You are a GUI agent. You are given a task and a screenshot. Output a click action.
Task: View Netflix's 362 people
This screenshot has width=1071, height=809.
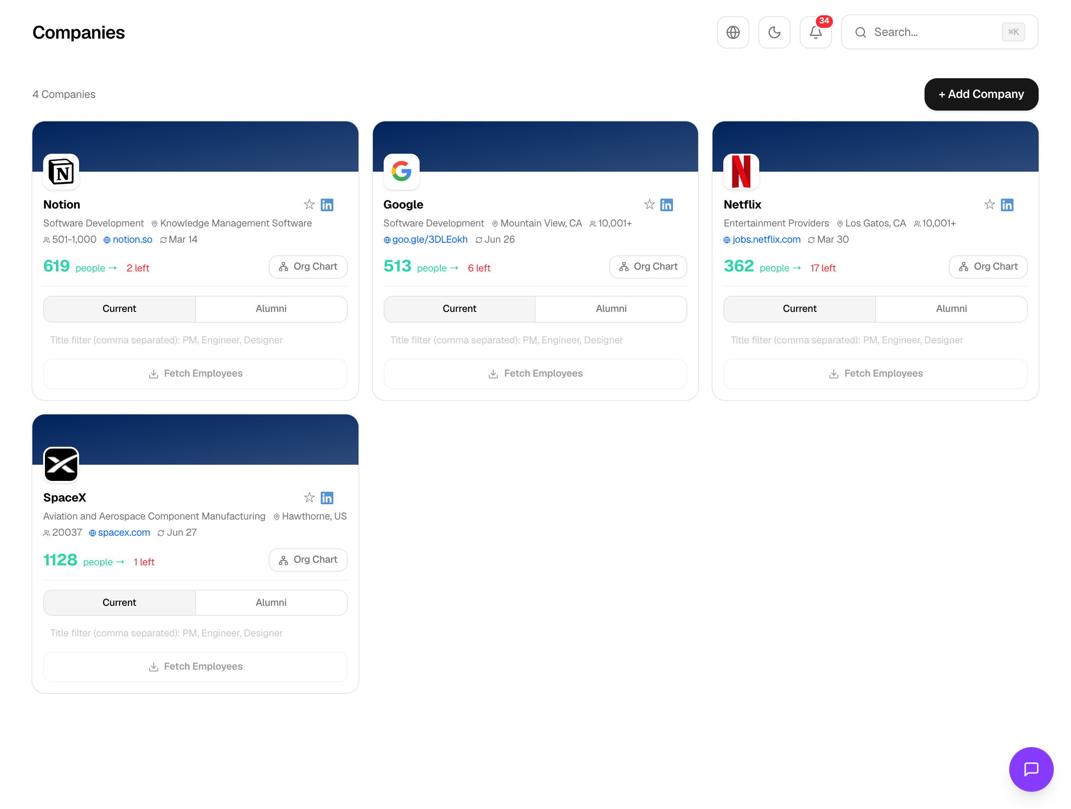762,267
